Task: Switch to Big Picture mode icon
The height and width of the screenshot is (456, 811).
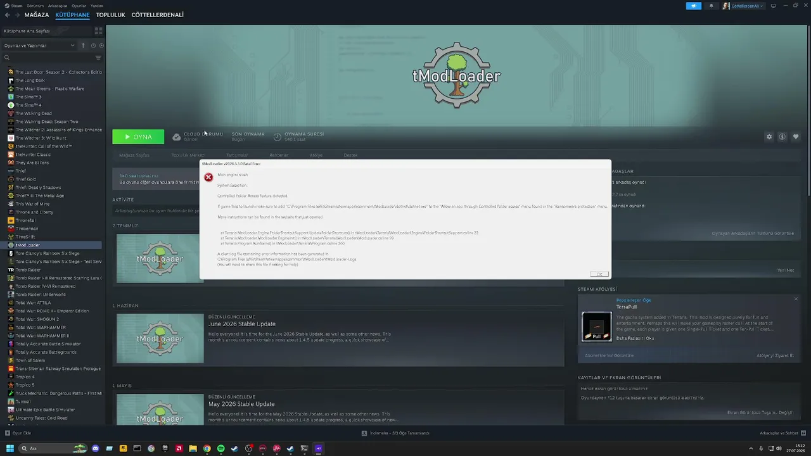Action: (x=774, y=6)
